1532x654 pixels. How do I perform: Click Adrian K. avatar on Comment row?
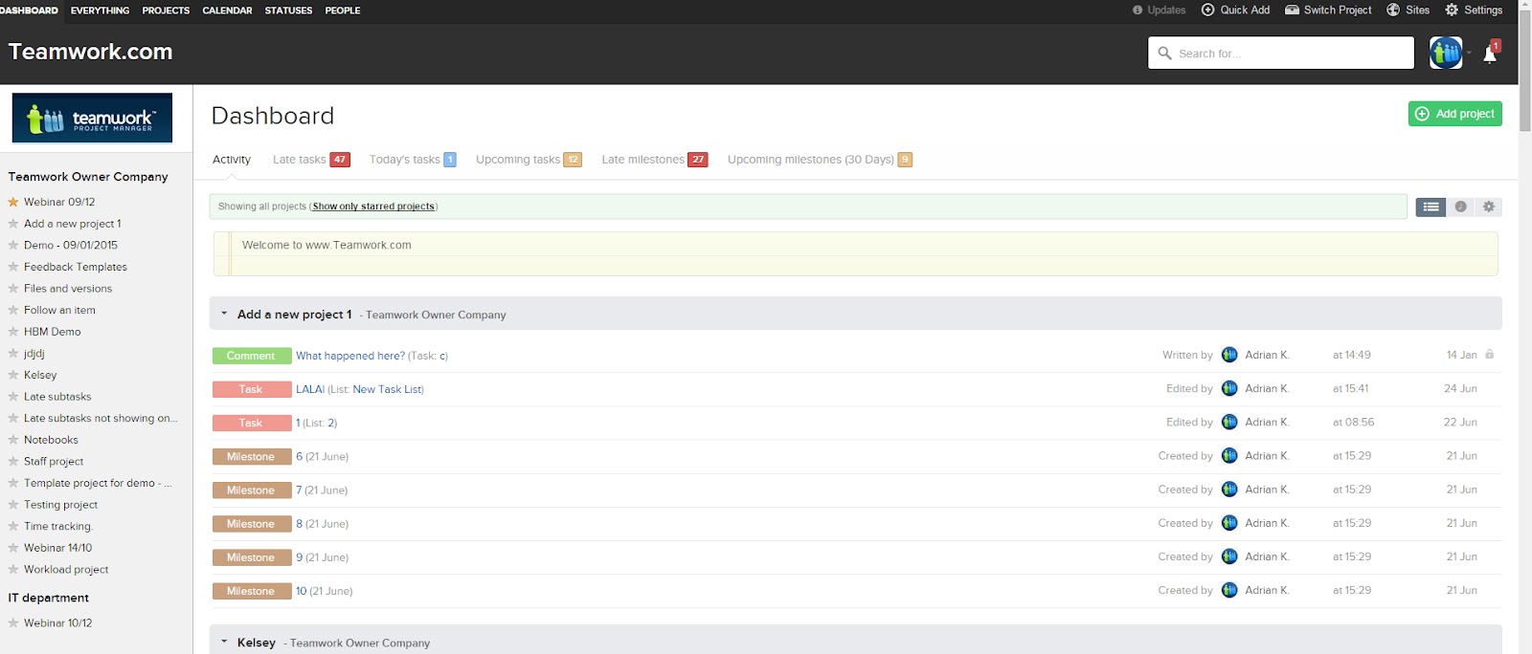pyautogui.click(x=1229, y=355)
